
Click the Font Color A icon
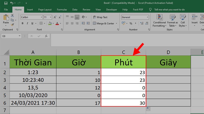click(57, 23)
